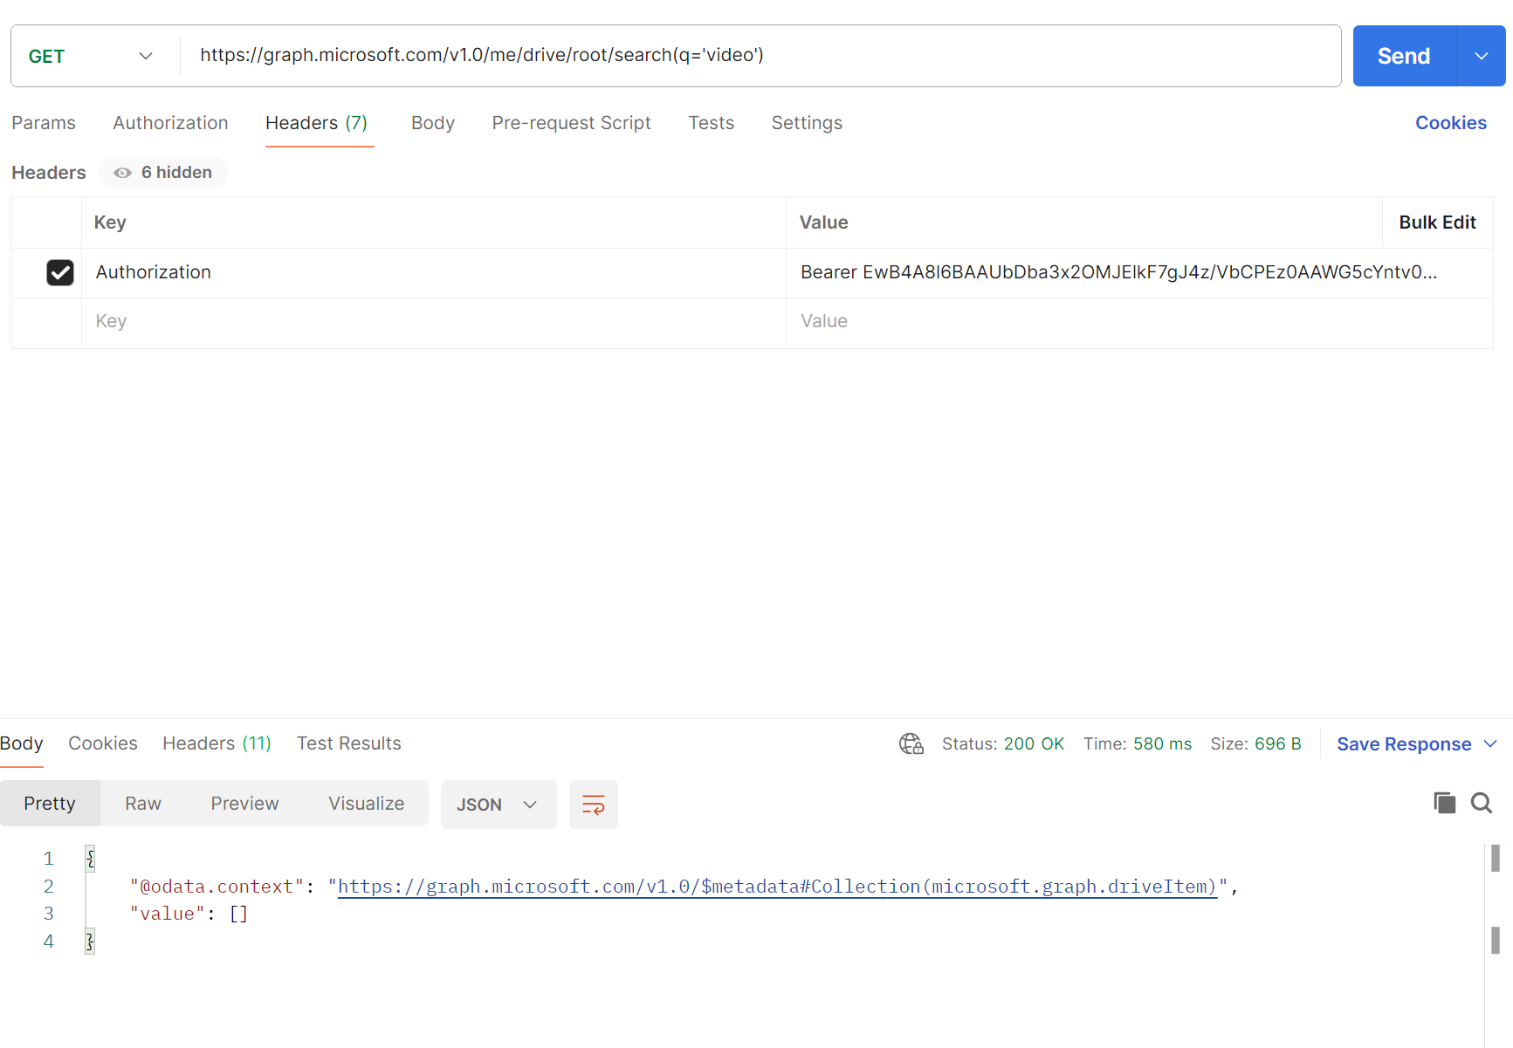Open the Tests tab
The image size is (1513, 1048).
click(712, 123)
